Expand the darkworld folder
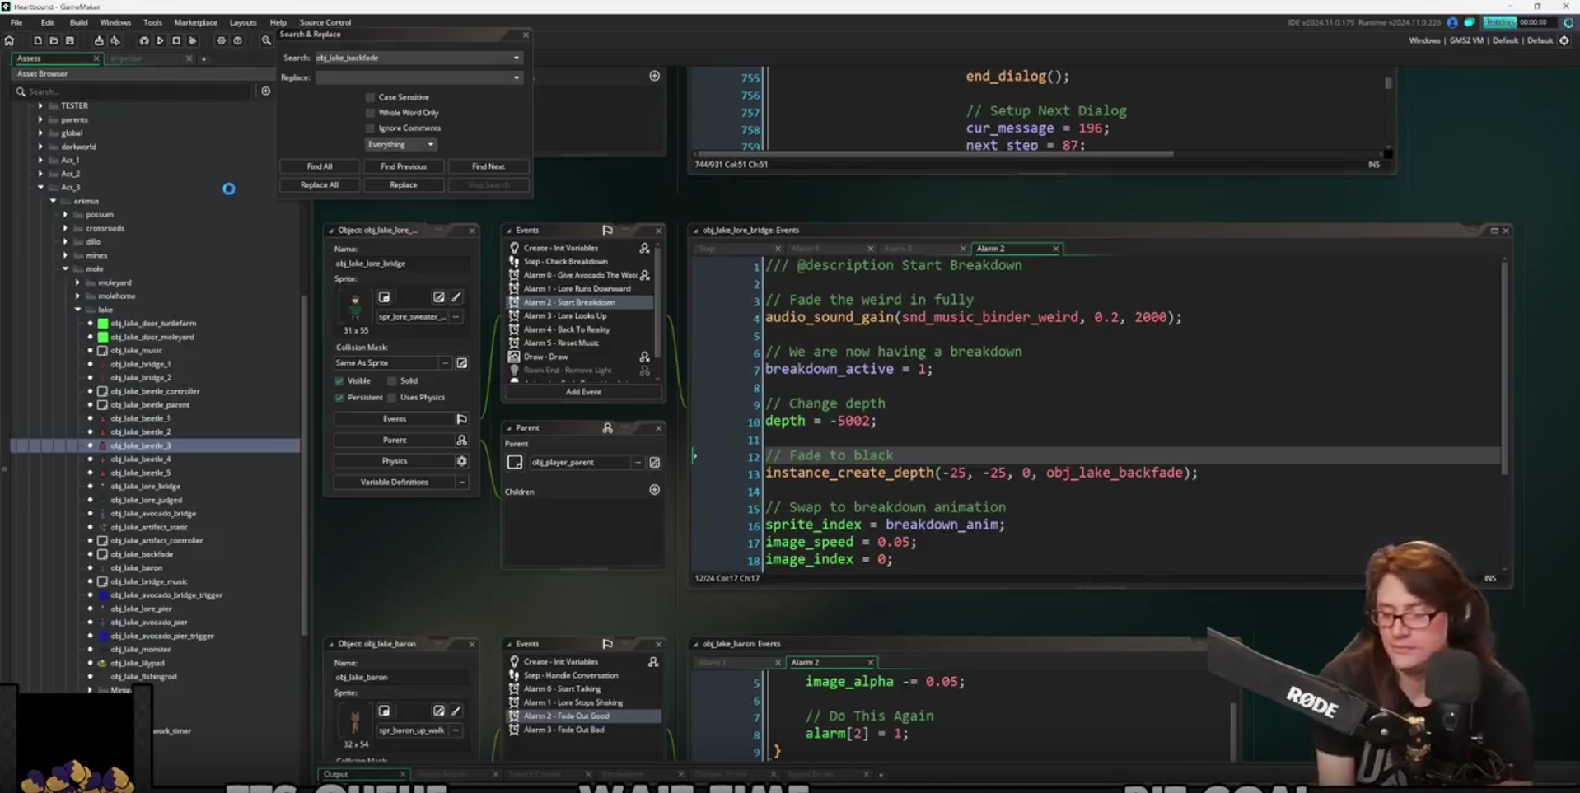1580x793 pixels. 40,147
